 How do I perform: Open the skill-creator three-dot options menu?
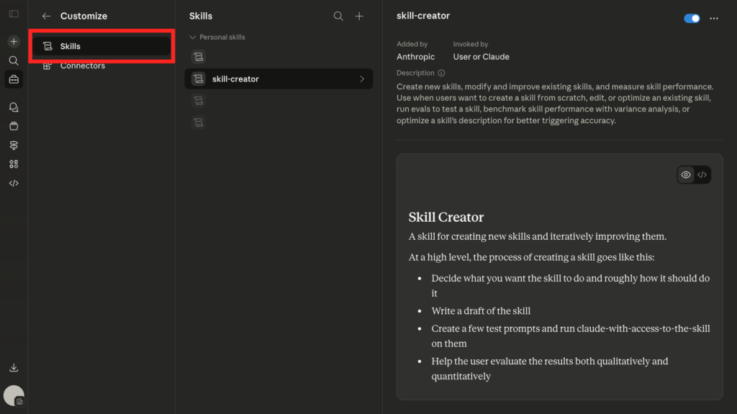click(x=714, y=19)
